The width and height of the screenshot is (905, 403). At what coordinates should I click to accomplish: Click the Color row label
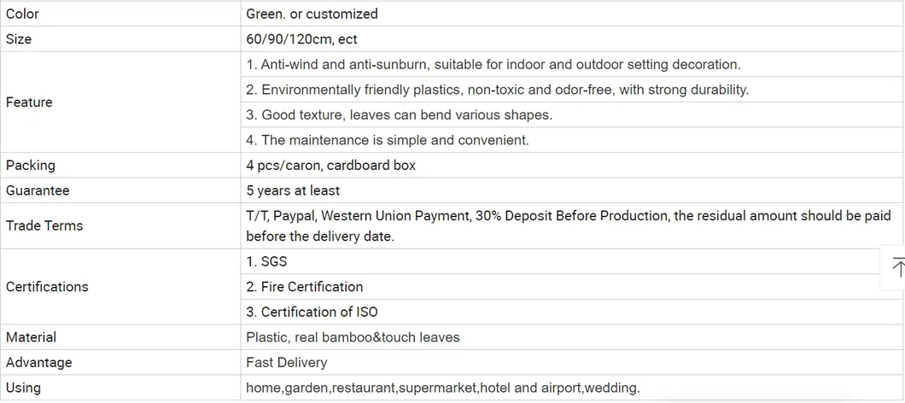(22, 14)
